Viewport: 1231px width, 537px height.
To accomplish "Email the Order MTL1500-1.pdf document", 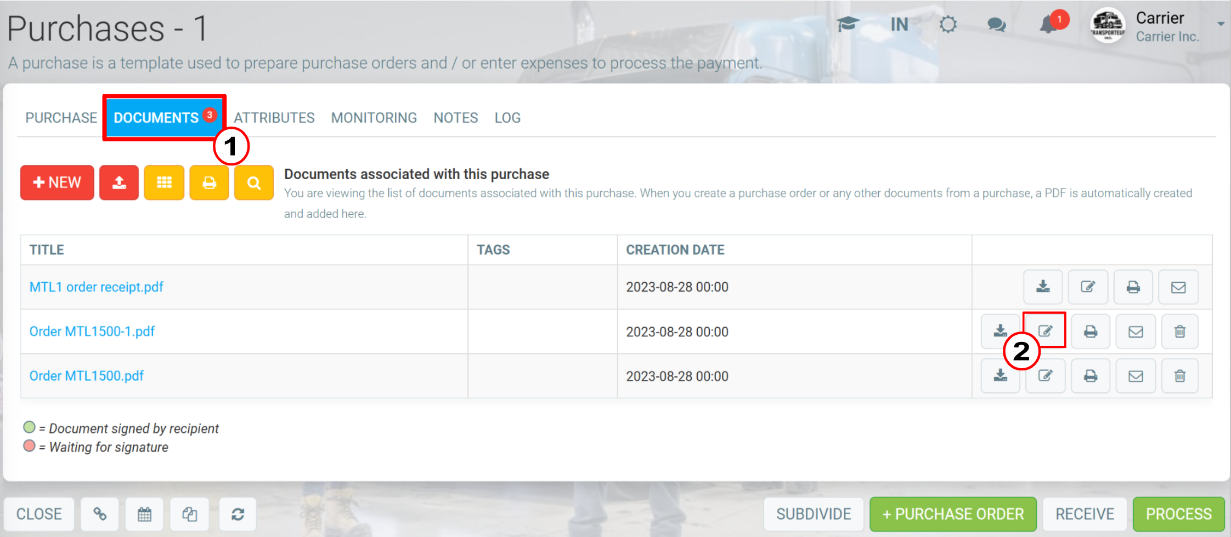I will [x=1136, y=332].
